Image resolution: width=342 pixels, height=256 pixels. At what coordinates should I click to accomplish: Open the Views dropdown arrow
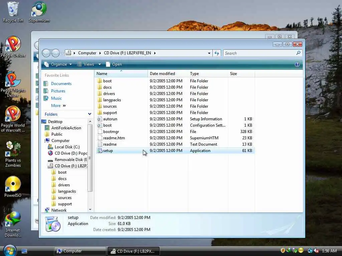click(100, 64)
